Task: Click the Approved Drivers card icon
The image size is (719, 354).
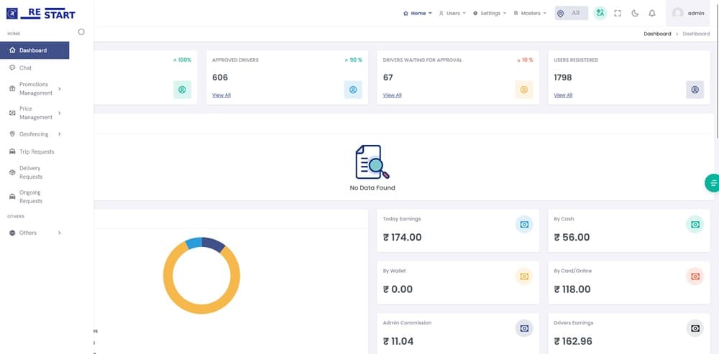Action: click(x=353, y=90)
